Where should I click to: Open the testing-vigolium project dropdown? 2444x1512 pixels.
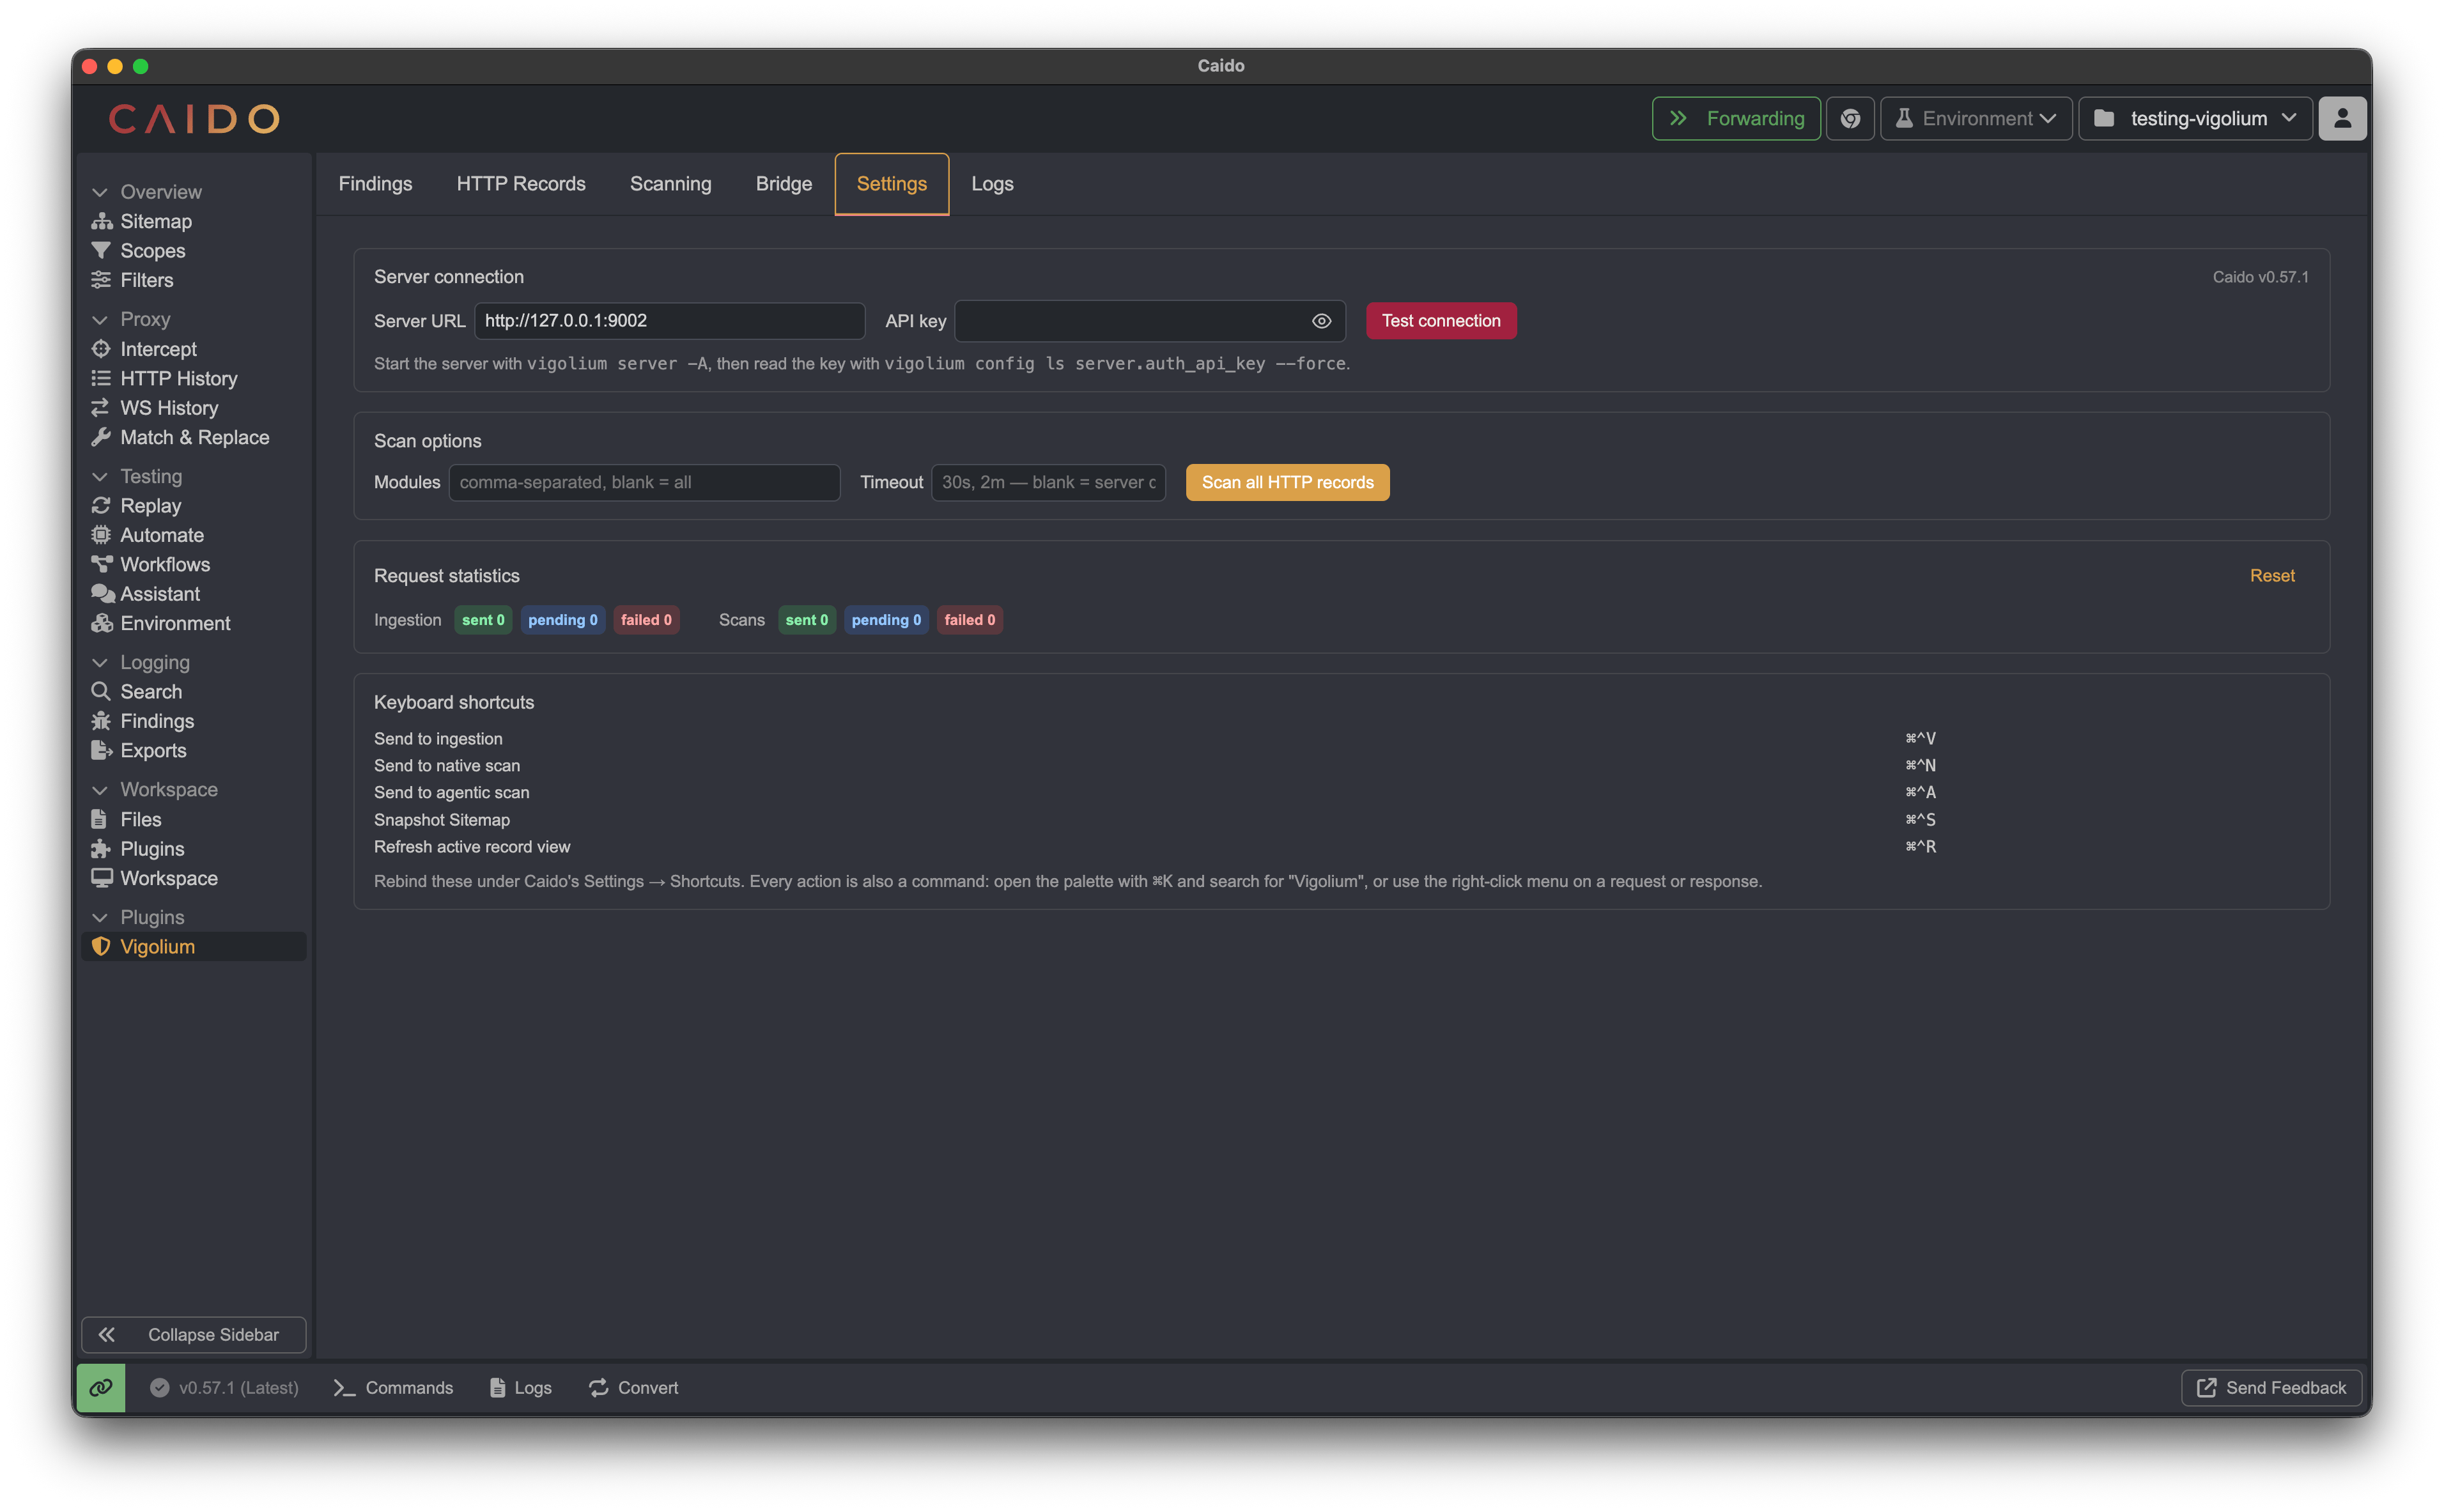[x=2196, y=119]
